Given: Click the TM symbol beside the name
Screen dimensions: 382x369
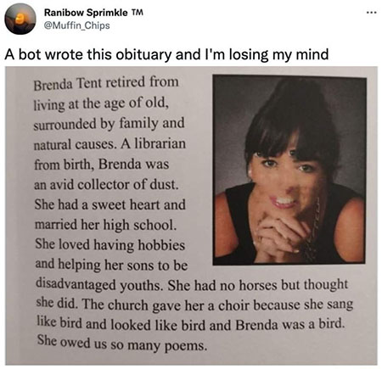Looking at the screenshot, I should point(138,13).
